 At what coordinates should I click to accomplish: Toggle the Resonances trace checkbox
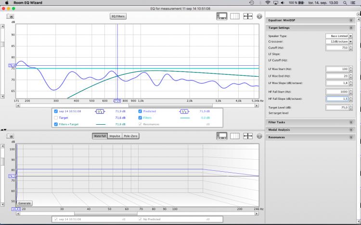click(x=140, y=124)
